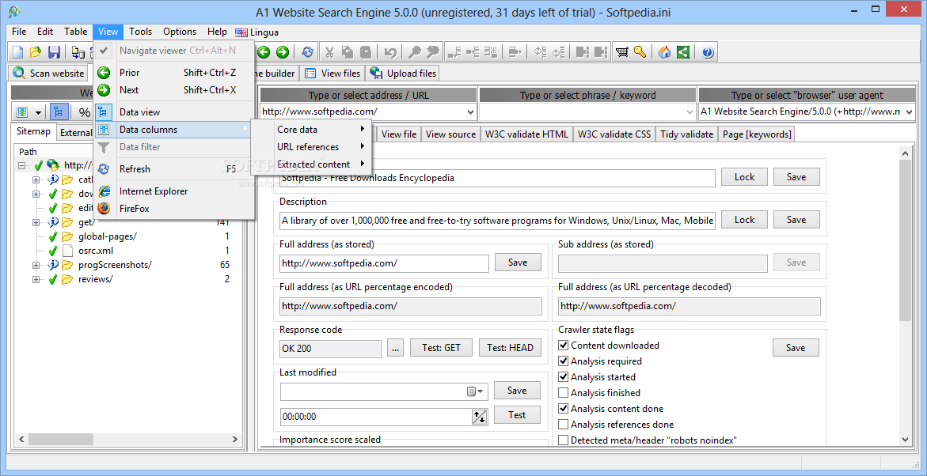Expand the reviews/ tree node
Screen dimensions: 927x476
pyautogui.click(x=36, y=279)
